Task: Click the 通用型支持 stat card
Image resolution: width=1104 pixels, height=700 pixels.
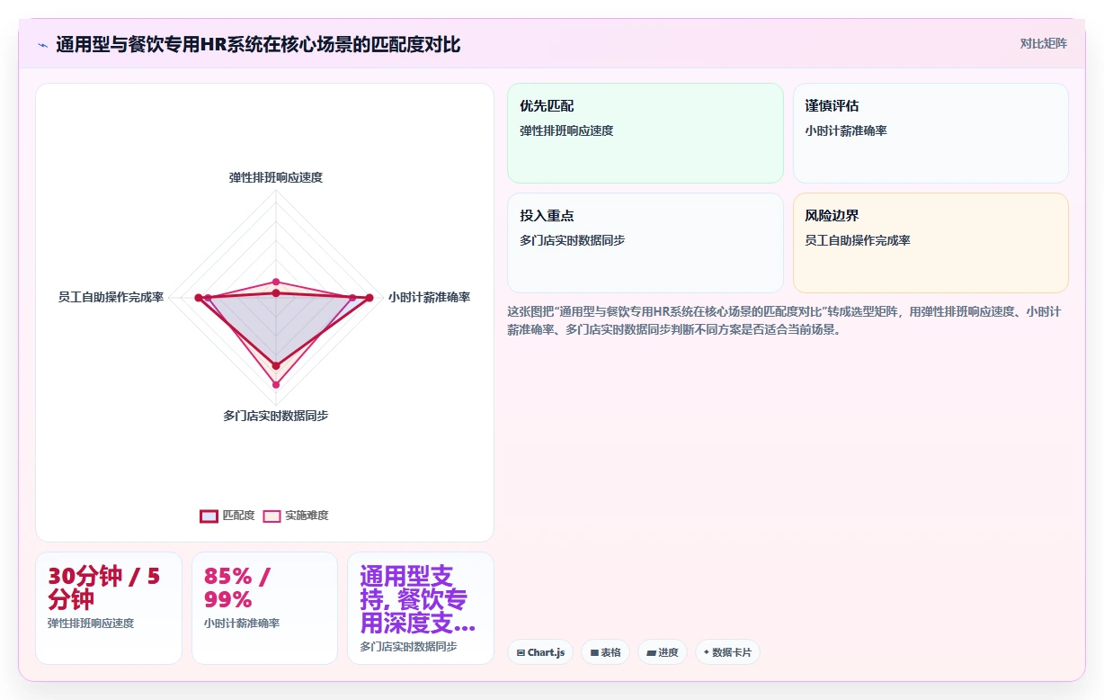Action: click(x=421, y=608)
